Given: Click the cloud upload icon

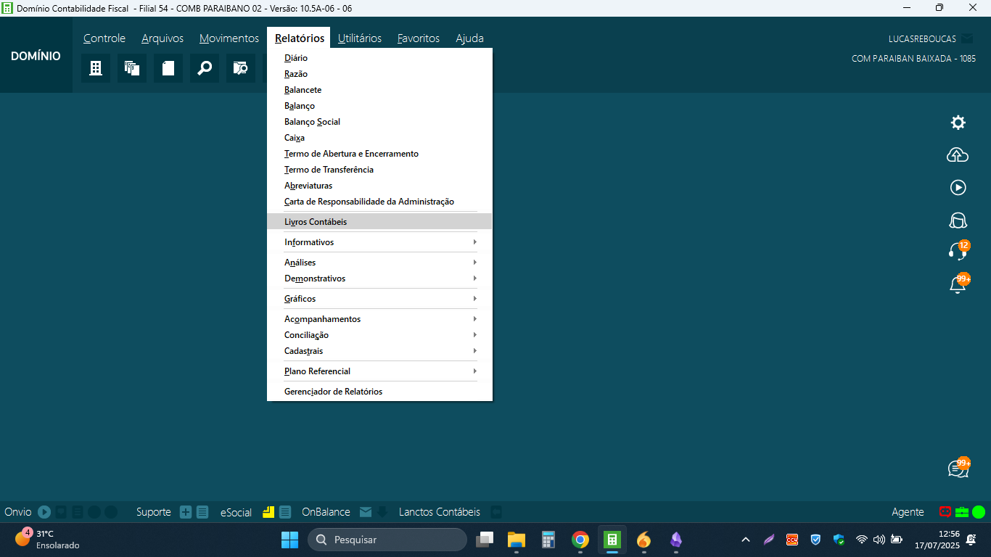Looking at the screenshot, I should [x=958, y=154].
